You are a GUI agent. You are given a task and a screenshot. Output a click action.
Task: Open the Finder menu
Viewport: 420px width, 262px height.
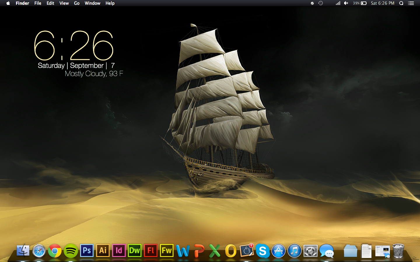(x=22, y=3)
